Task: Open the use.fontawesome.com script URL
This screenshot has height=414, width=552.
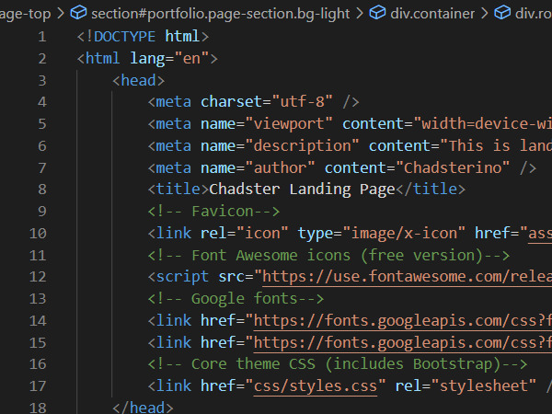Action: (405, 275)
